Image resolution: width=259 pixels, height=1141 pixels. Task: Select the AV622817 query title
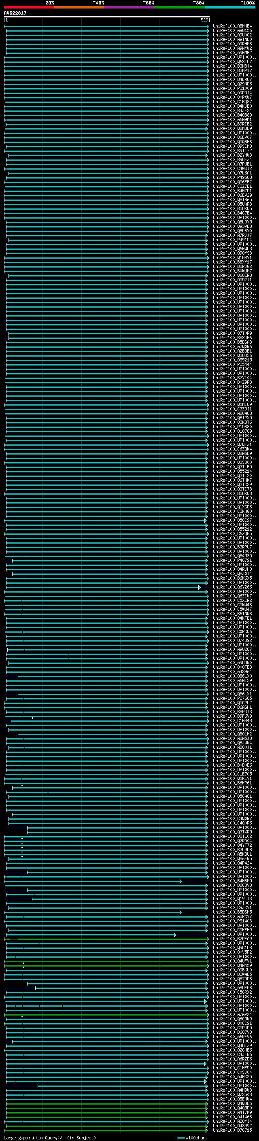click(15, 13)
